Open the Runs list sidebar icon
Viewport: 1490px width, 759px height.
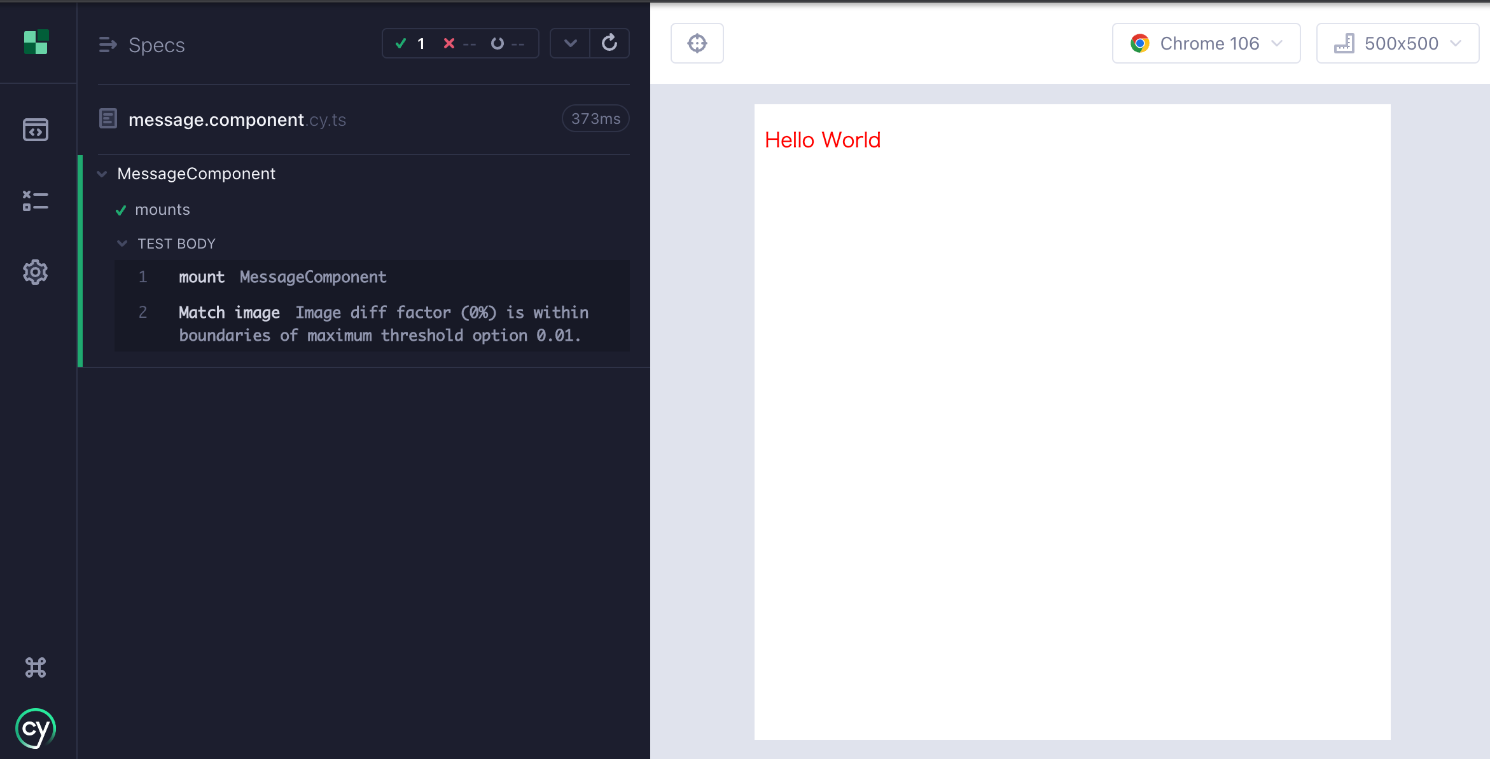tap(36, 200)
